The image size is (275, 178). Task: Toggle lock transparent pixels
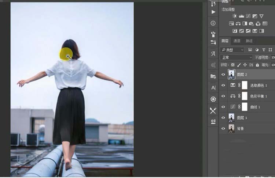[x=232, y=65]
